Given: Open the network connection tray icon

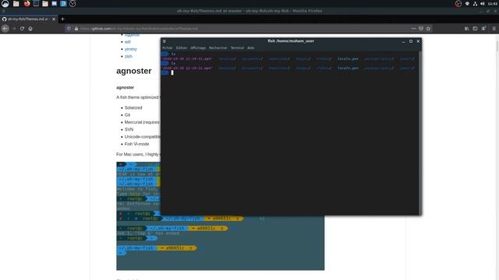Looking at the screenshot, I should (x=475, y=4).
